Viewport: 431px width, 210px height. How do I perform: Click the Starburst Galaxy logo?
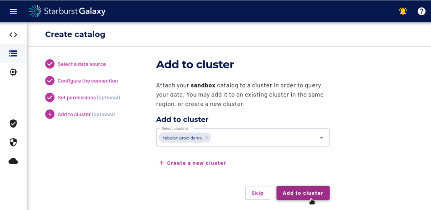click(x=67, y=11)
